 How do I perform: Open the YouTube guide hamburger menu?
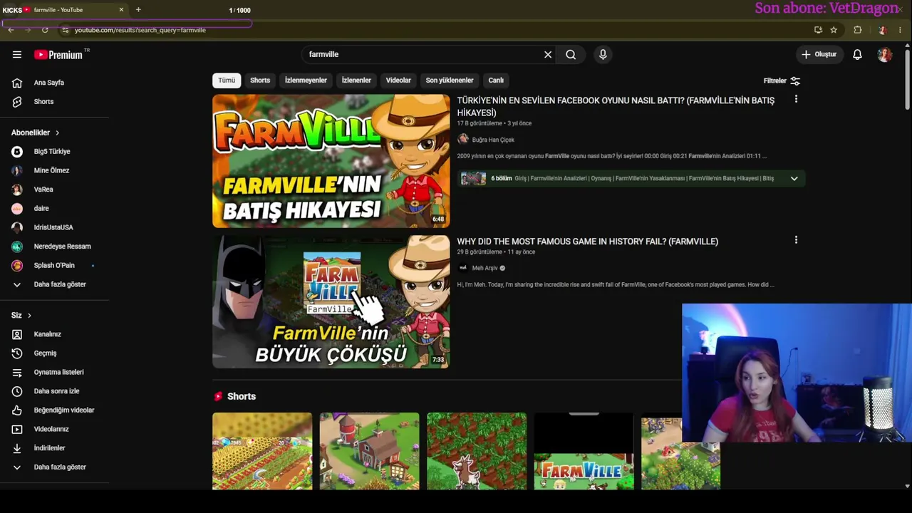point(17,54)
